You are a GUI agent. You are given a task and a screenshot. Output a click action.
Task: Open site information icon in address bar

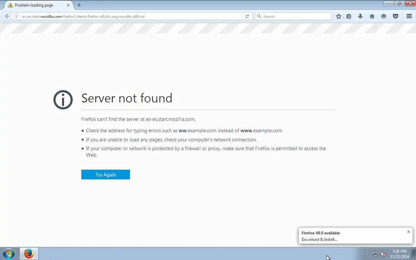point(16,16)
